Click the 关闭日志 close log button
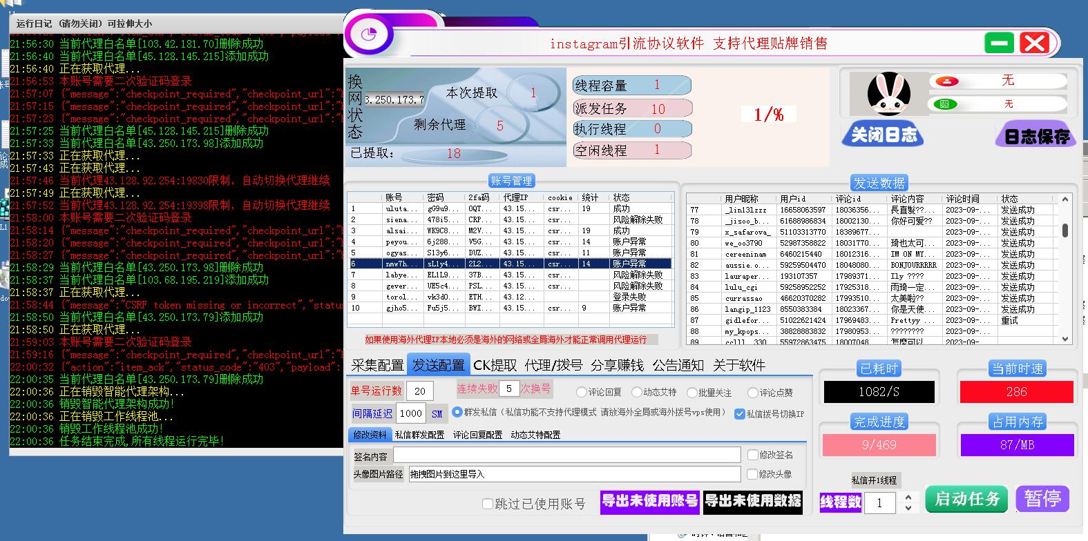Screen dimensions: 1088x541 point(883,135)
